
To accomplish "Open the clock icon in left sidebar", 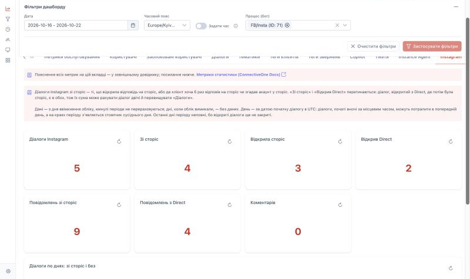I will (x=8, y=29).
